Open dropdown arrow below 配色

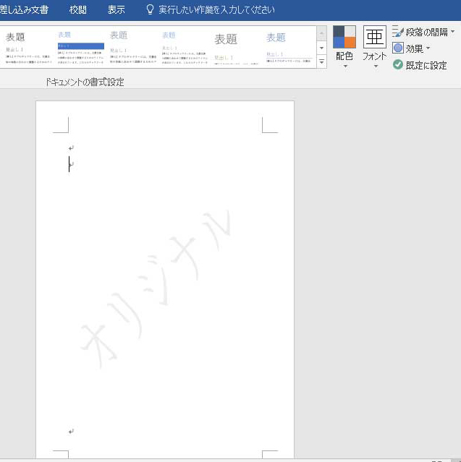[344, 67]
